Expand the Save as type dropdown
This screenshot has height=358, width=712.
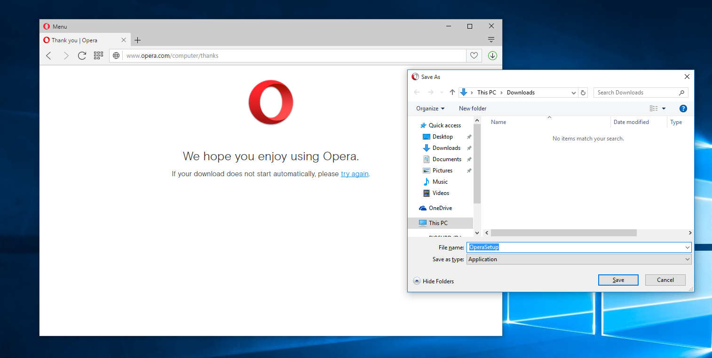click(687, 259)
